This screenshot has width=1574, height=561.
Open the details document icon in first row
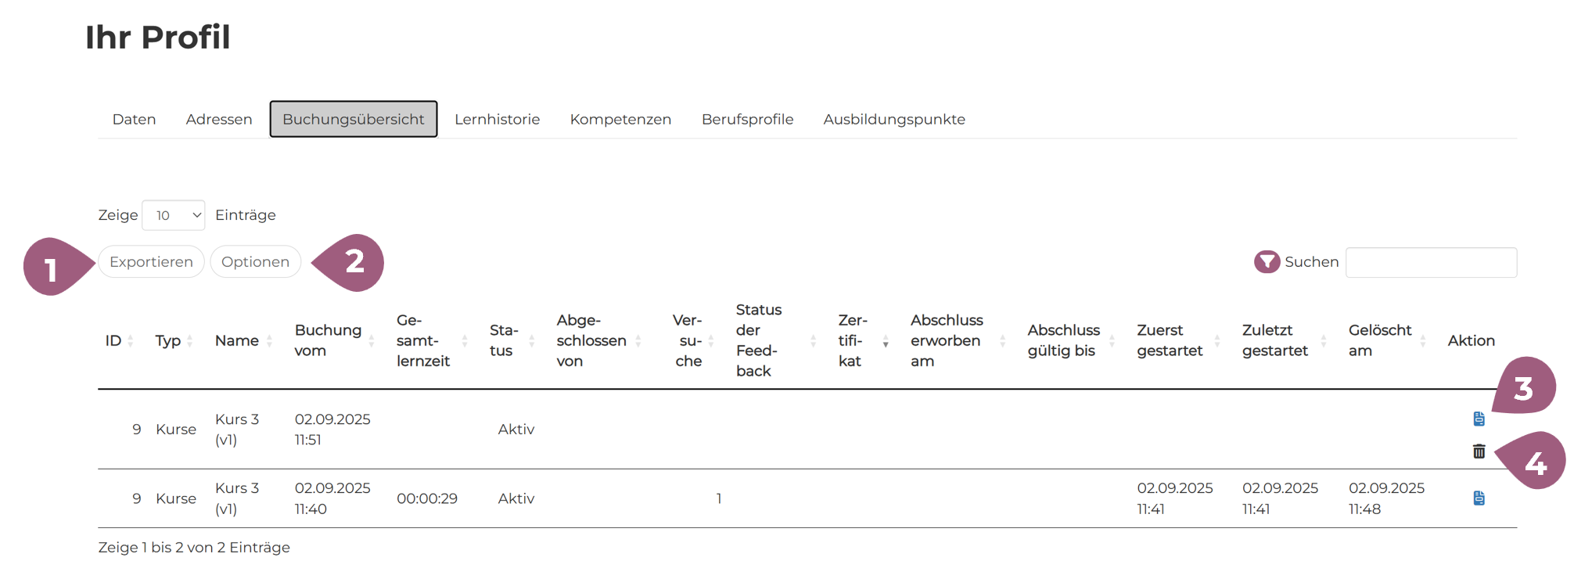(x=1479, y=419)
